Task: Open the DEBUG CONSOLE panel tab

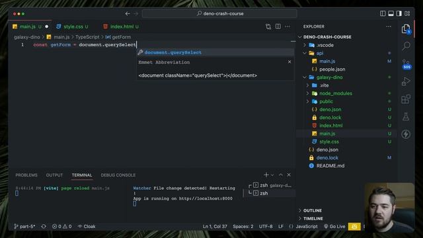Action: pyautogui.click(x=118, y=175)
